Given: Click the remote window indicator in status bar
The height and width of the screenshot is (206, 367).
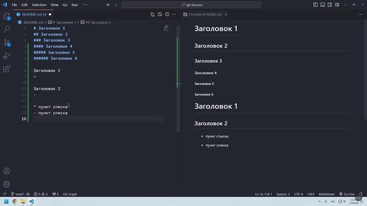Looking at the screenshot, I should pyautogui.click(x=5, y=194).
